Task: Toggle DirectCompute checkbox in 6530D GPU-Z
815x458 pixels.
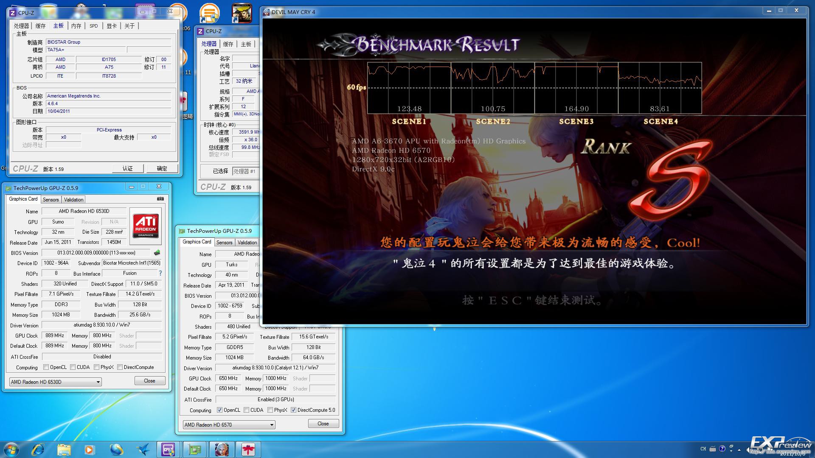Action: tap(120, 367)
